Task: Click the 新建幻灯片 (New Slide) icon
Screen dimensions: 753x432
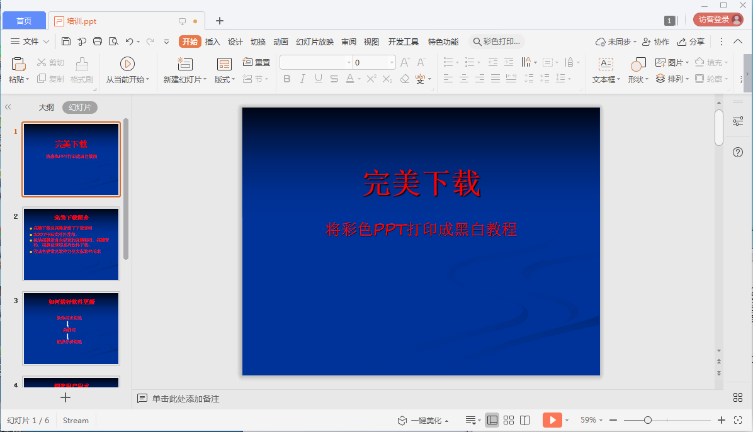Action: click(184, 63)
